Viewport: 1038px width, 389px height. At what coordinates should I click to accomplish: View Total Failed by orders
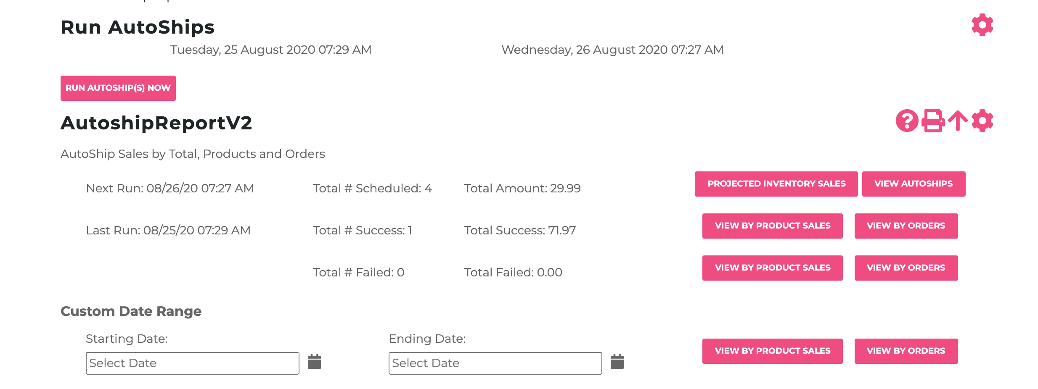[906, 268]
